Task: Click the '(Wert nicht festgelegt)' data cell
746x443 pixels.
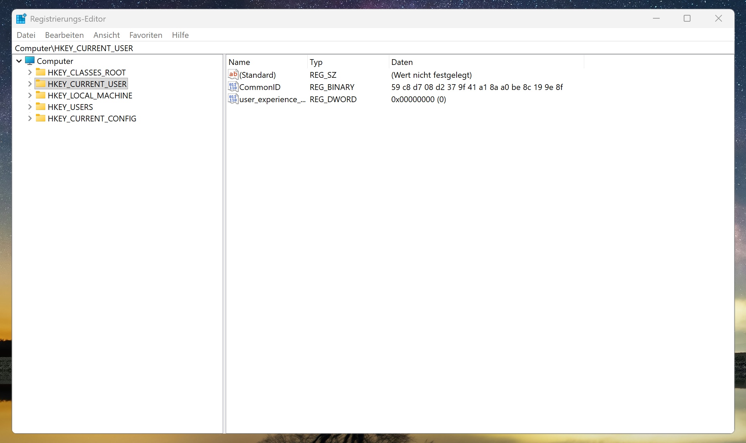Action: [x=432, y=75]
